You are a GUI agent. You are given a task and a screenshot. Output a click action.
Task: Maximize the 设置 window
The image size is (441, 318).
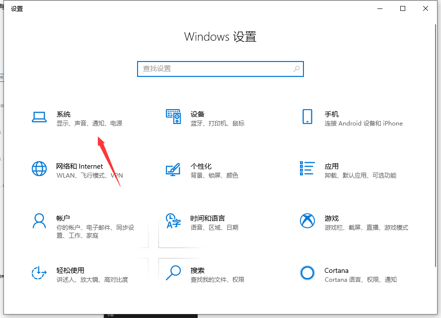tap(403, 8)
